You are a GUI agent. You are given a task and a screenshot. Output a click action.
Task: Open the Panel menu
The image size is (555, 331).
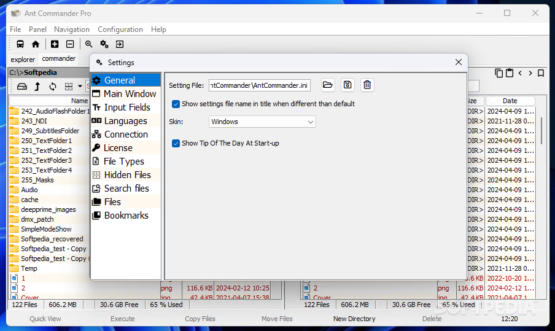[37, 29]
